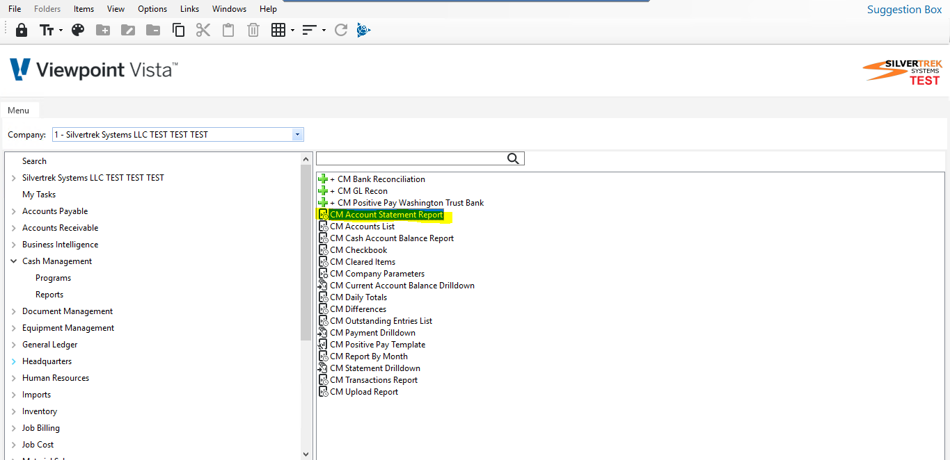Viewport: 950px width, 460px height.
Task: Click the icon beside CM Positive Pay Template
Action: click(x=323, y=345)
